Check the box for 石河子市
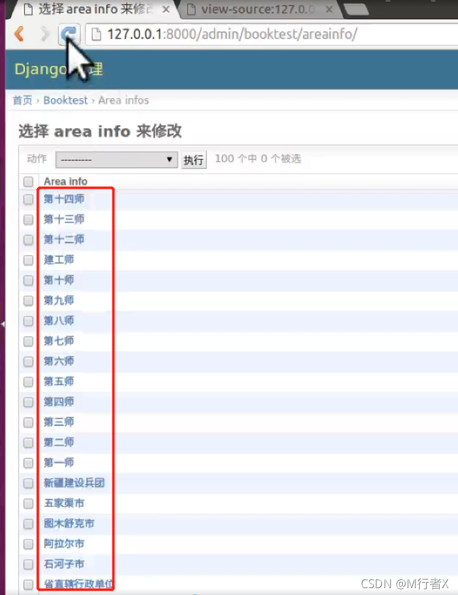This screenshot has height=595, width=458. (x=29, y=564)
